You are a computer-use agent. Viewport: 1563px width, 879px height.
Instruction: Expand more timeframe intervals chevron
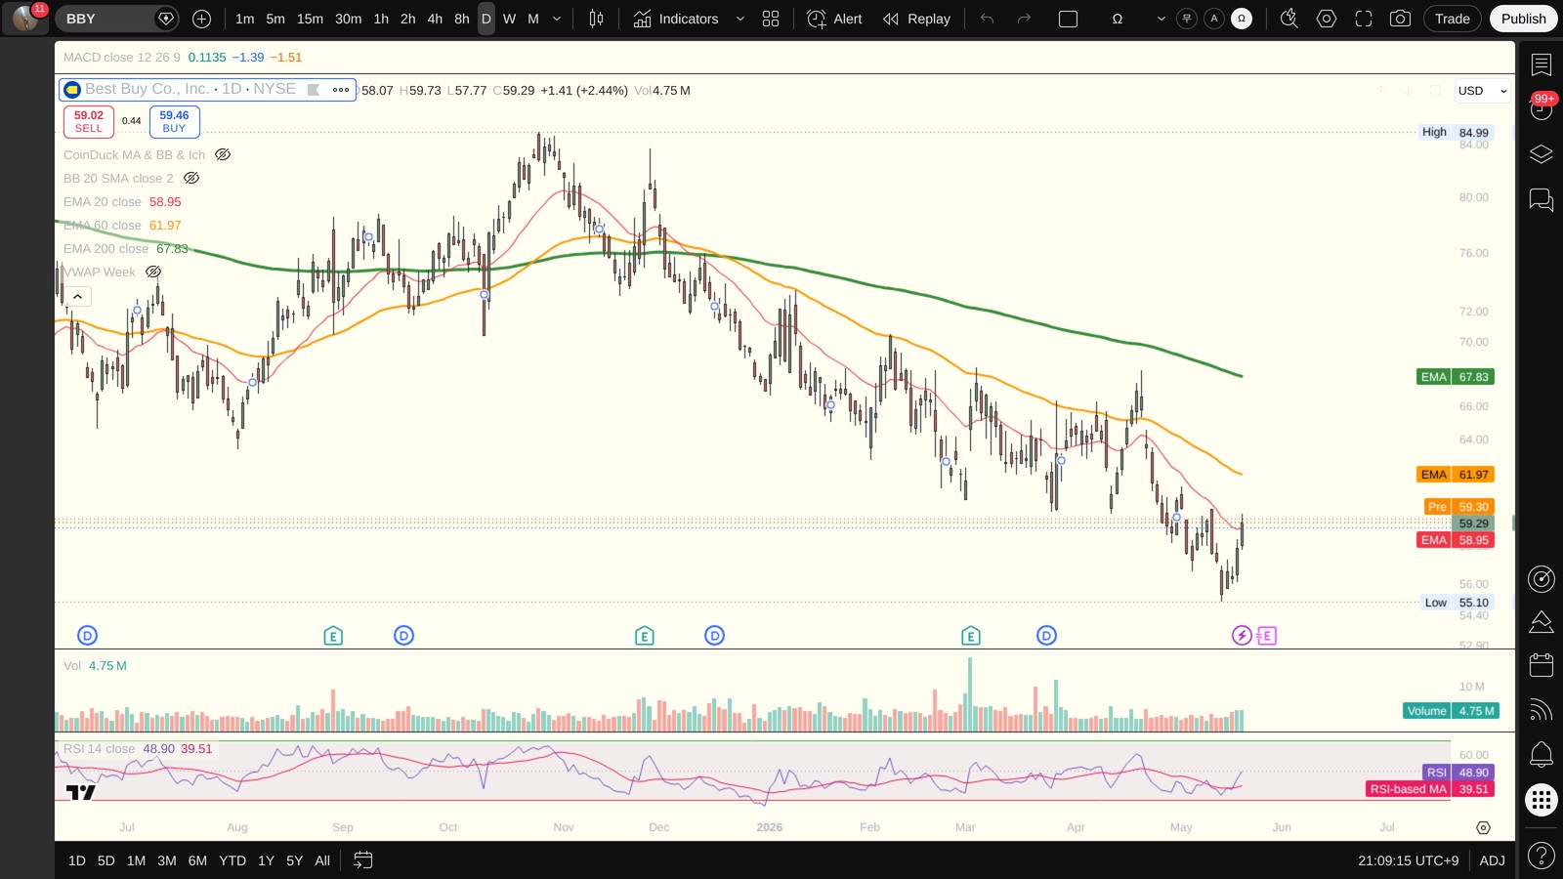(x=557, y=19)
